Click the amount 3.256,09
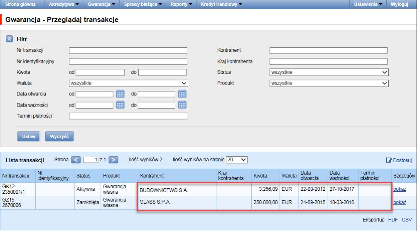The height and width of the screenshot is (231, 417). [x=268, y=189]
